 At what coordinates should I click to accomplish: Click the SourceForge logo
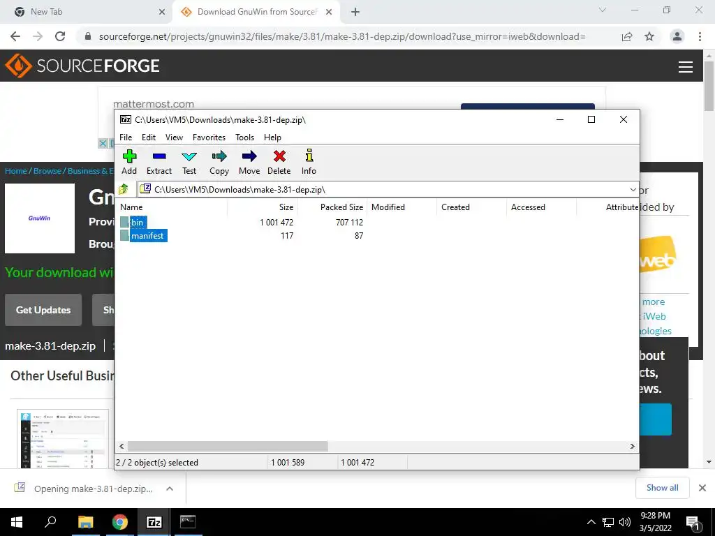[82, 66]
